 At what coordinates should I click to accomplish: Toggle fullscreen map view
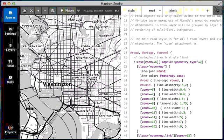(x=31, y=10)
